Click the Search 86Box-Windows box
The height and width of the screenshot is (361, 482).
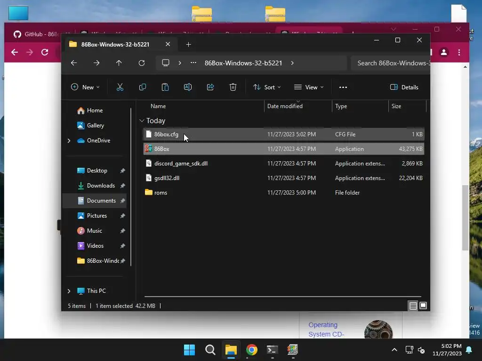click(391, 63)
